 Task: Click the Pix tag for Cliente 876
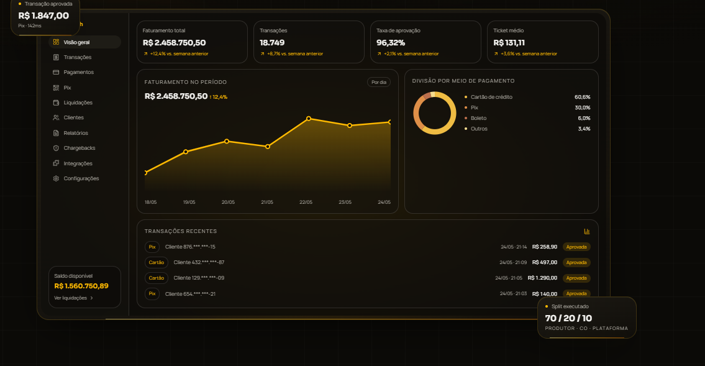pos(152,247)
